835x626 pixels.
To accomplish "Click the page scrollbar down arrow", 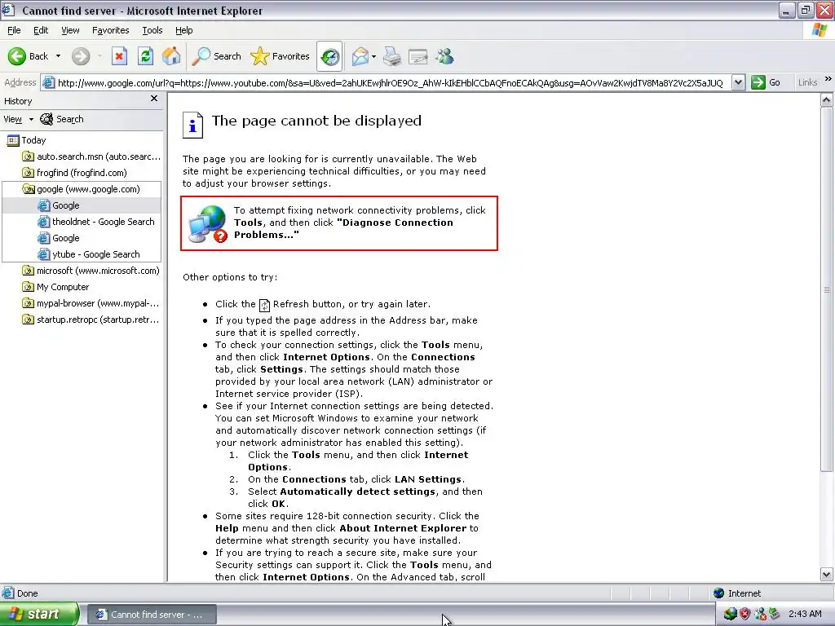I will click(827, 575).
